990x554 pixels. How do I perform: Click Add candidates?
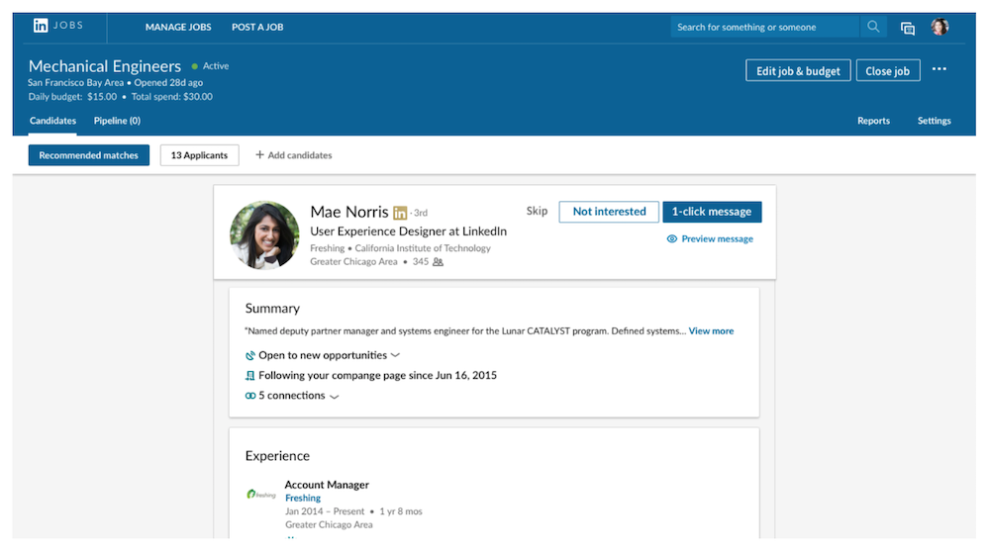(x=294, y=155)
